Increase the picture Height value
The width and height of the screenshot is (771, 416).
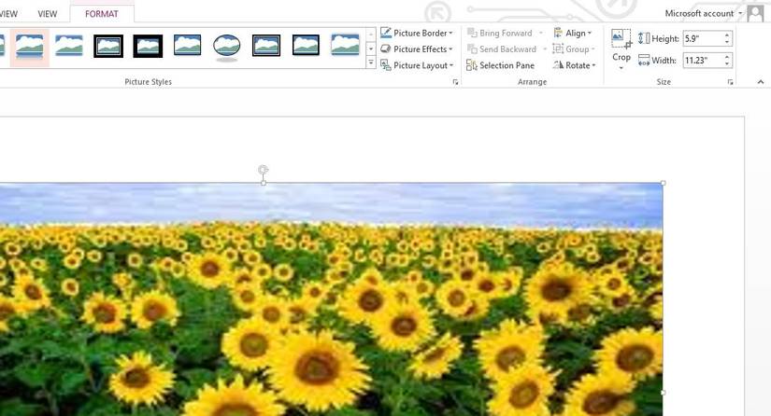click(727, 35)
